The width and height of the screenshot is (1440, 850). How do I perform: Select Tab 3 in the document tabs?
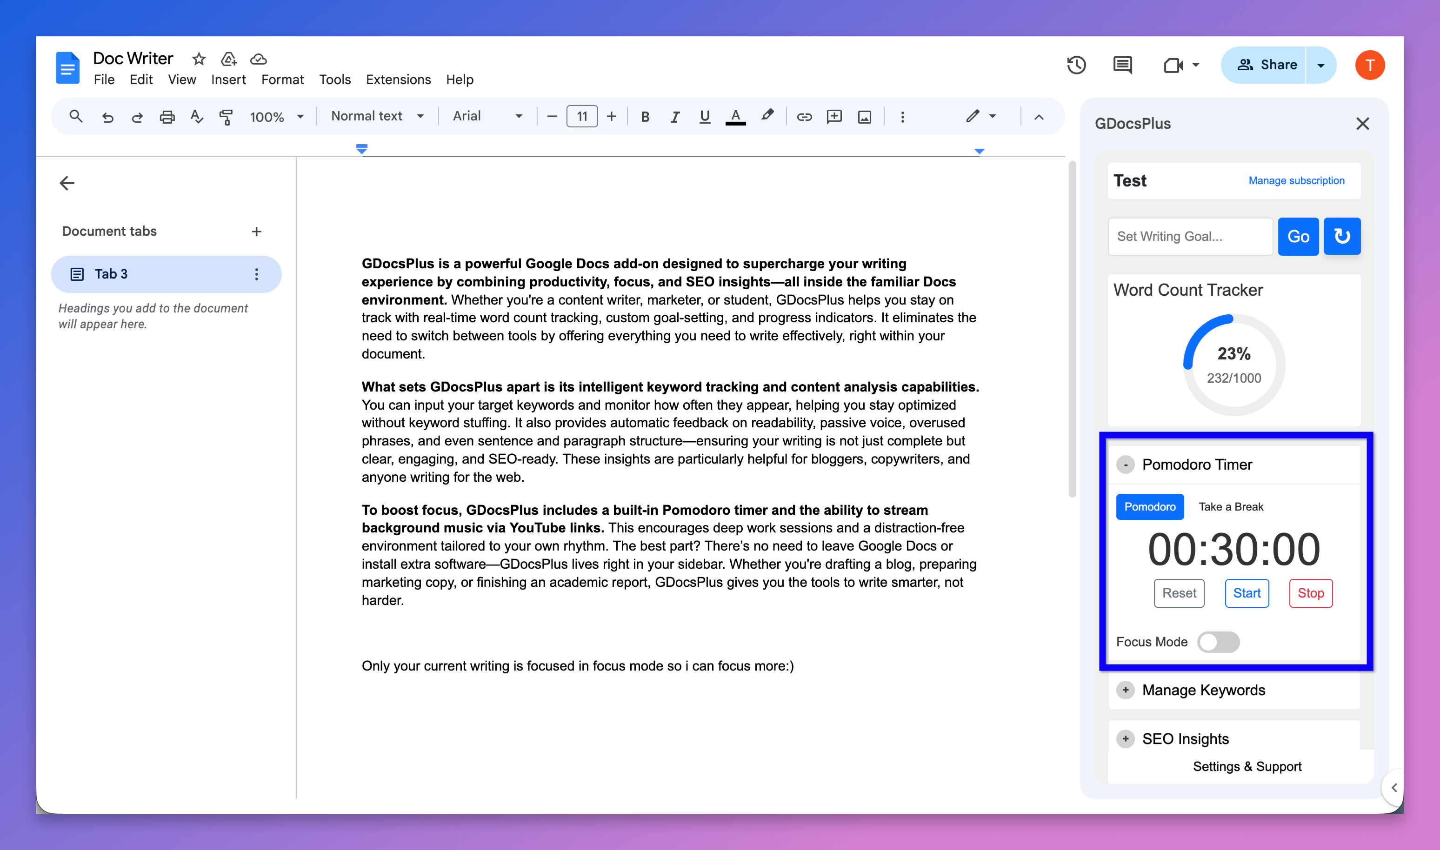point(111,274)
